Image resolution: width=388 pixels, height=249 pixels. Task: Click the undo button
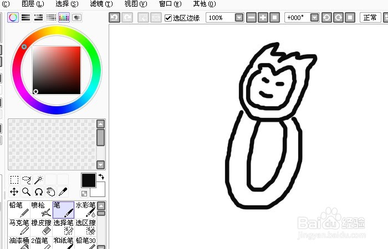(x=114, y=18)
